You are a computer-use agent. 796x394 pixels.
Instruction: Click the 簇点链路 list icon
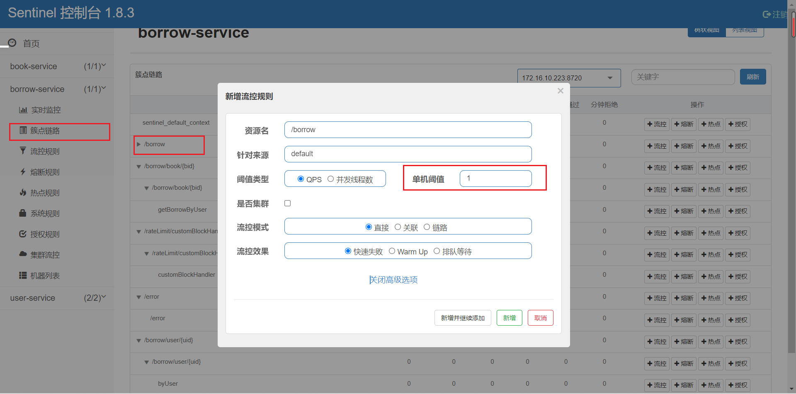point(23,131)
